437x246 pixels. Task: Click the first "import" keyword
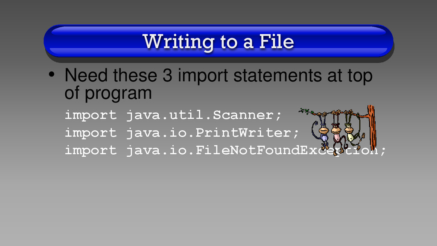90,115
